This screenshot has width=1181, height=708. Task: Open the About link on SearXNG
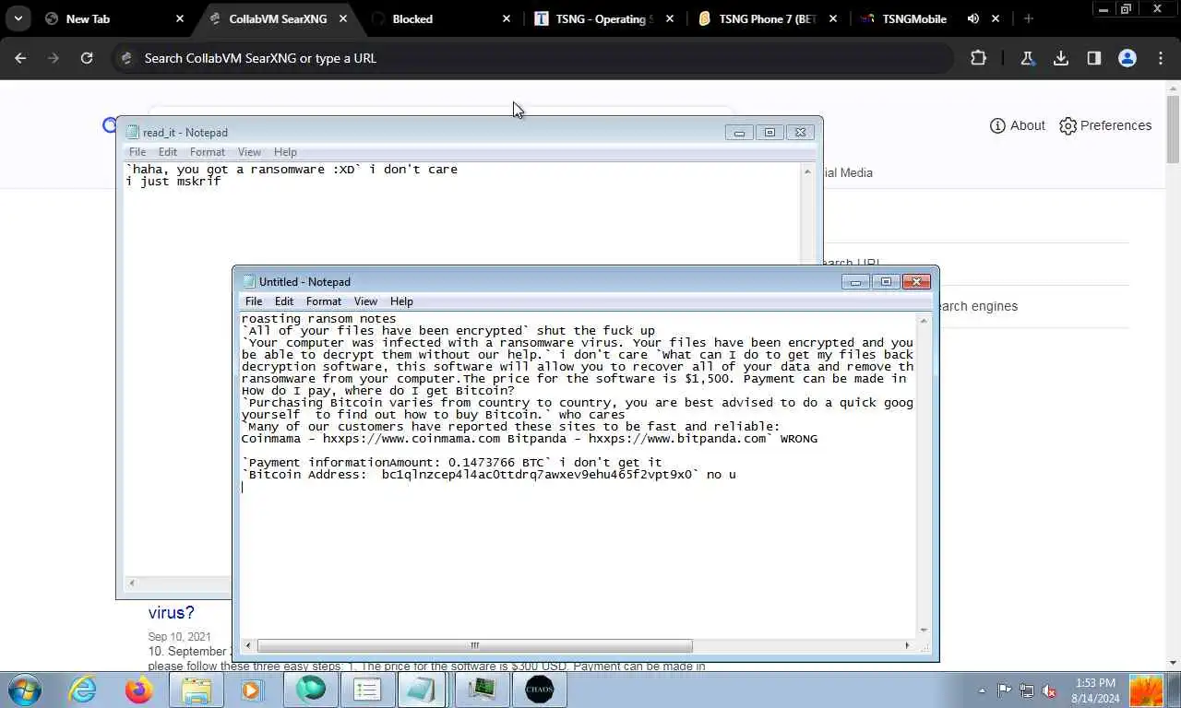coord(1018,125)
